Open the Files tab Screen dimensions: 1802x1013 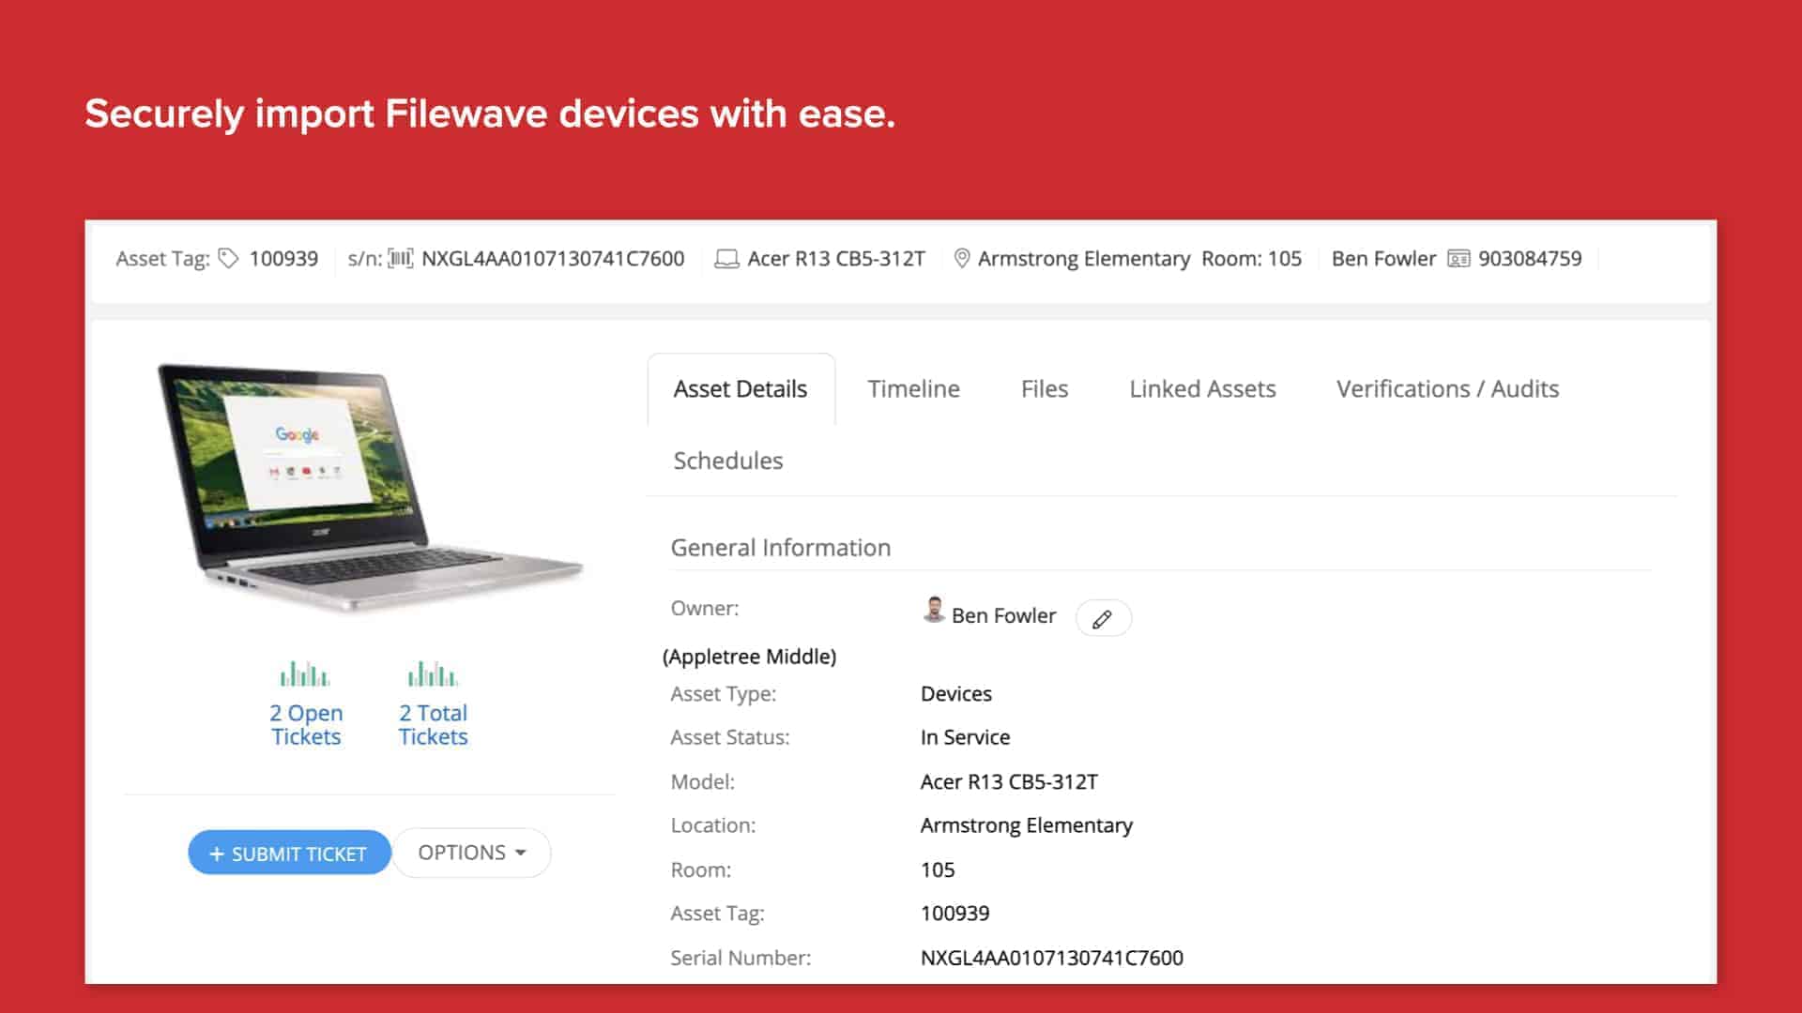pyautogui.click(x=1044, y=388)
